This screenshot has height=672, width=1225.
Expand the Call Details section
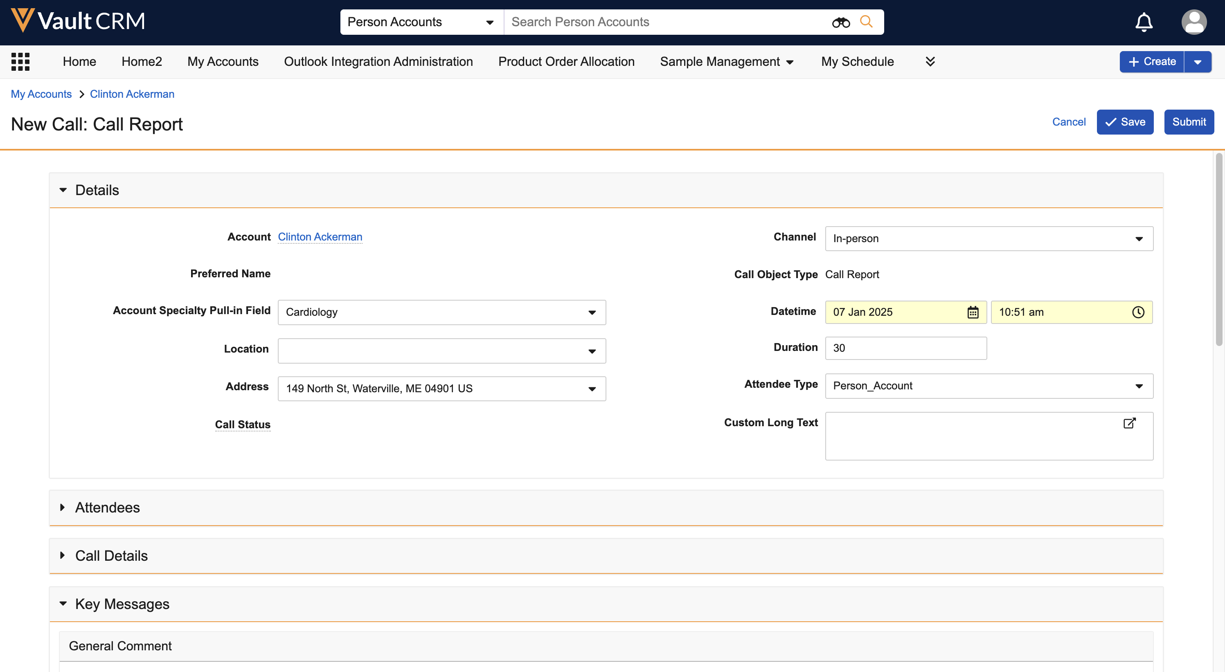(x=63, y=555)
